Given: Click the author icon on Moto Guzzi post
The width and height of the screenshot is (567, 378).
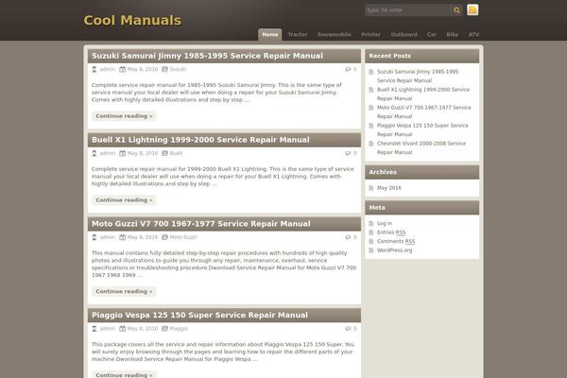Looking at the screenshot, I should [94, 237].
